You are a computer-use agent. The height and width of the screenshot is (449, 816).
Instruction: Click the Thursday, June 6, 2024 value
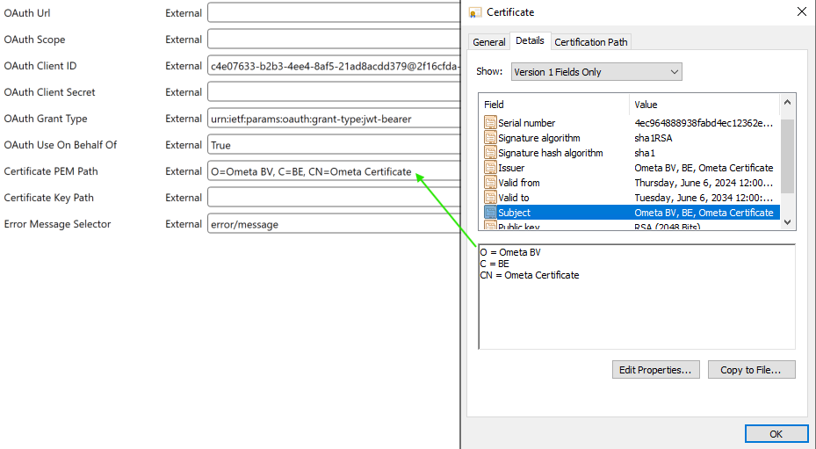coord(704,183)
